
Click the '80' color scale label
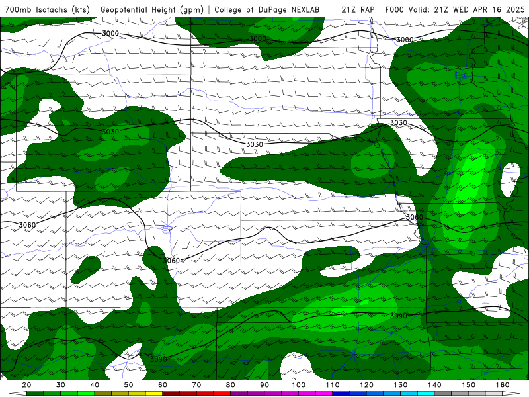[230, 385]
